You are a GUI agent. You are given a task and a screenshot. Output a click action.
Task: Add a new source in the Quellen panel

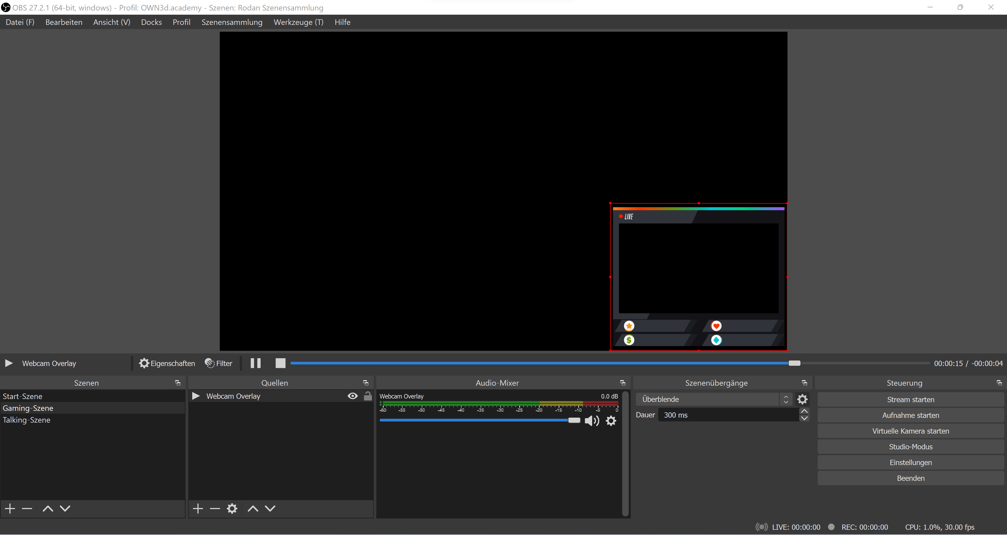click(197, 509)
